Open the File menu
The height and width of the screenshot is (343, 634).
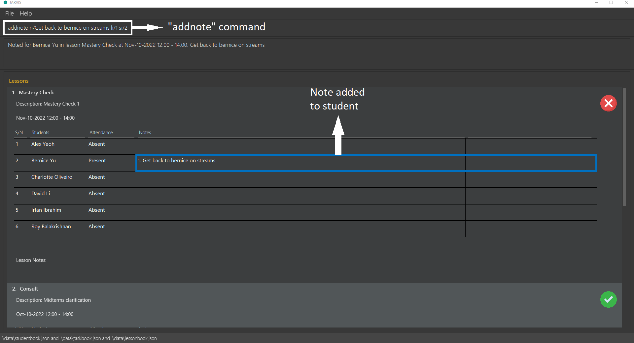click(10, 14)
